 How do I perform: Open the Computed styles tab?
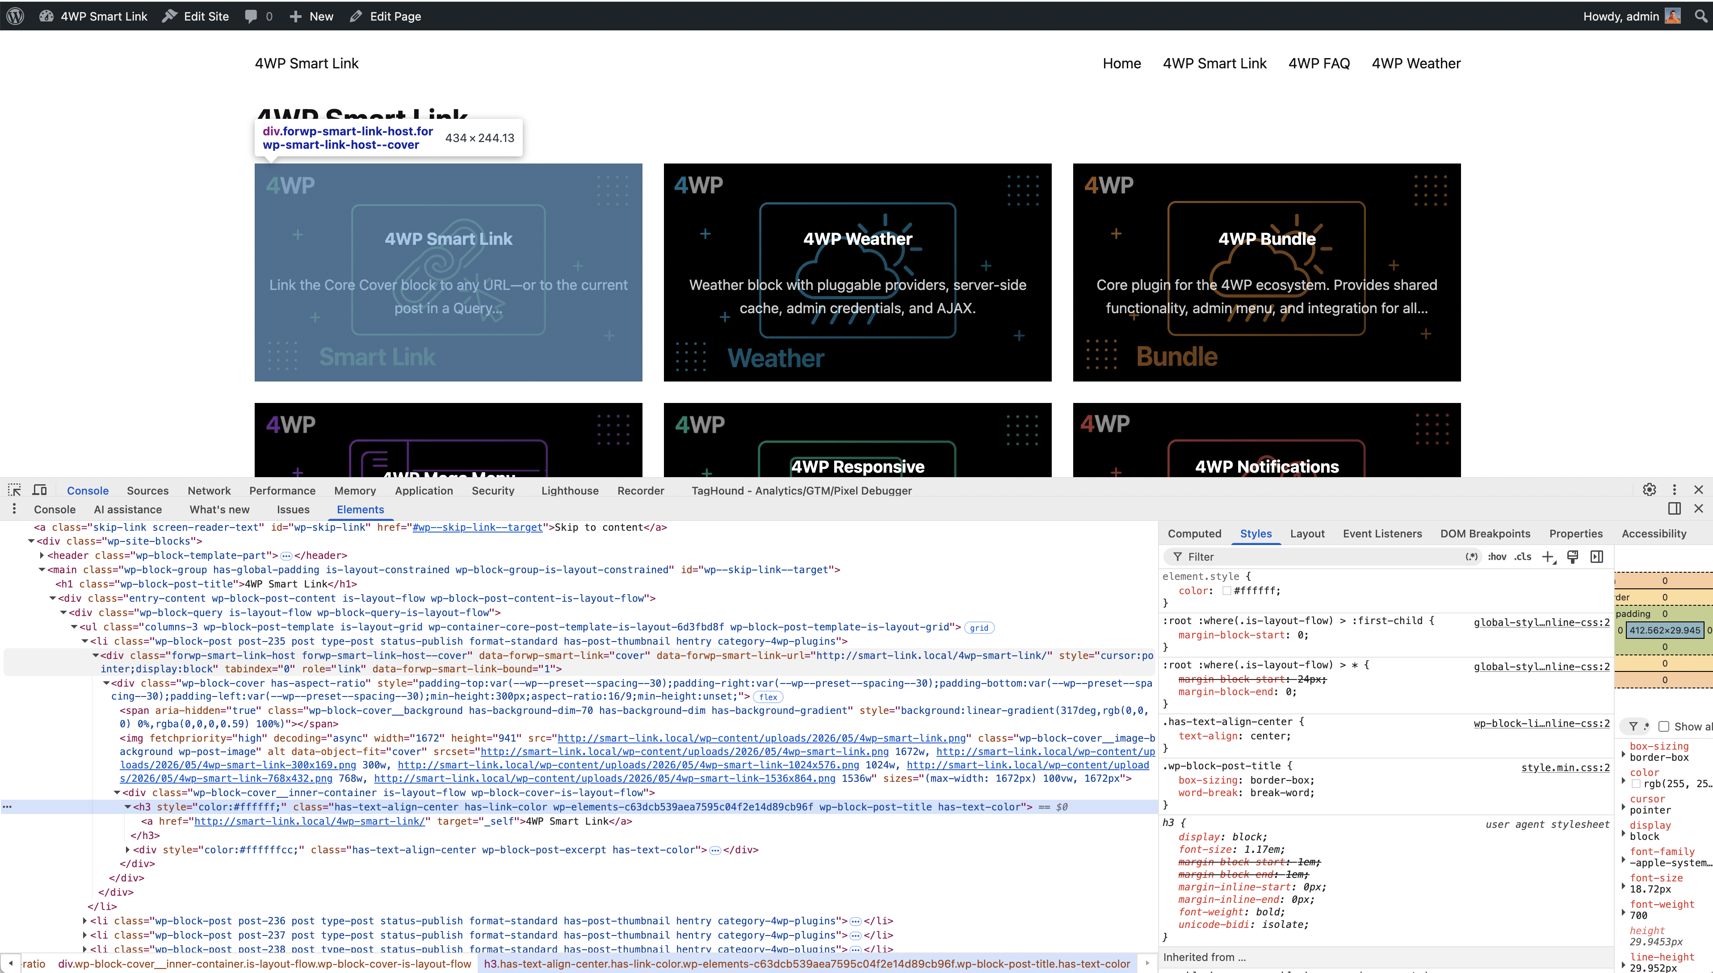(1194, 533)
